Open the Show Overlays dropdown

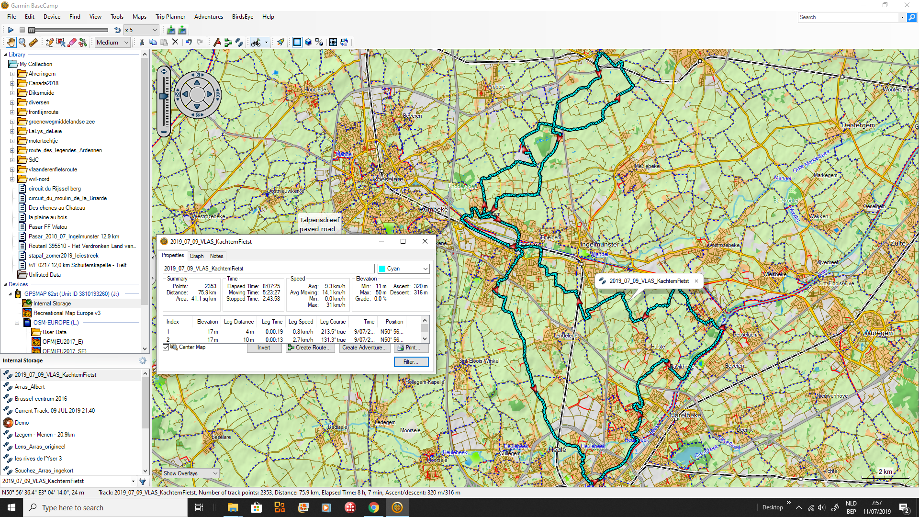tap(191, 473)
